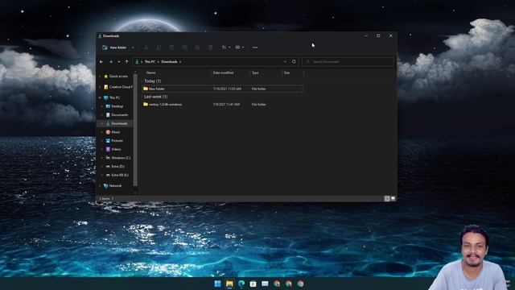Viewport: 515px width, 290px height.
Task: Click the Rename icon in toolbar
Action: click(184, 48)
